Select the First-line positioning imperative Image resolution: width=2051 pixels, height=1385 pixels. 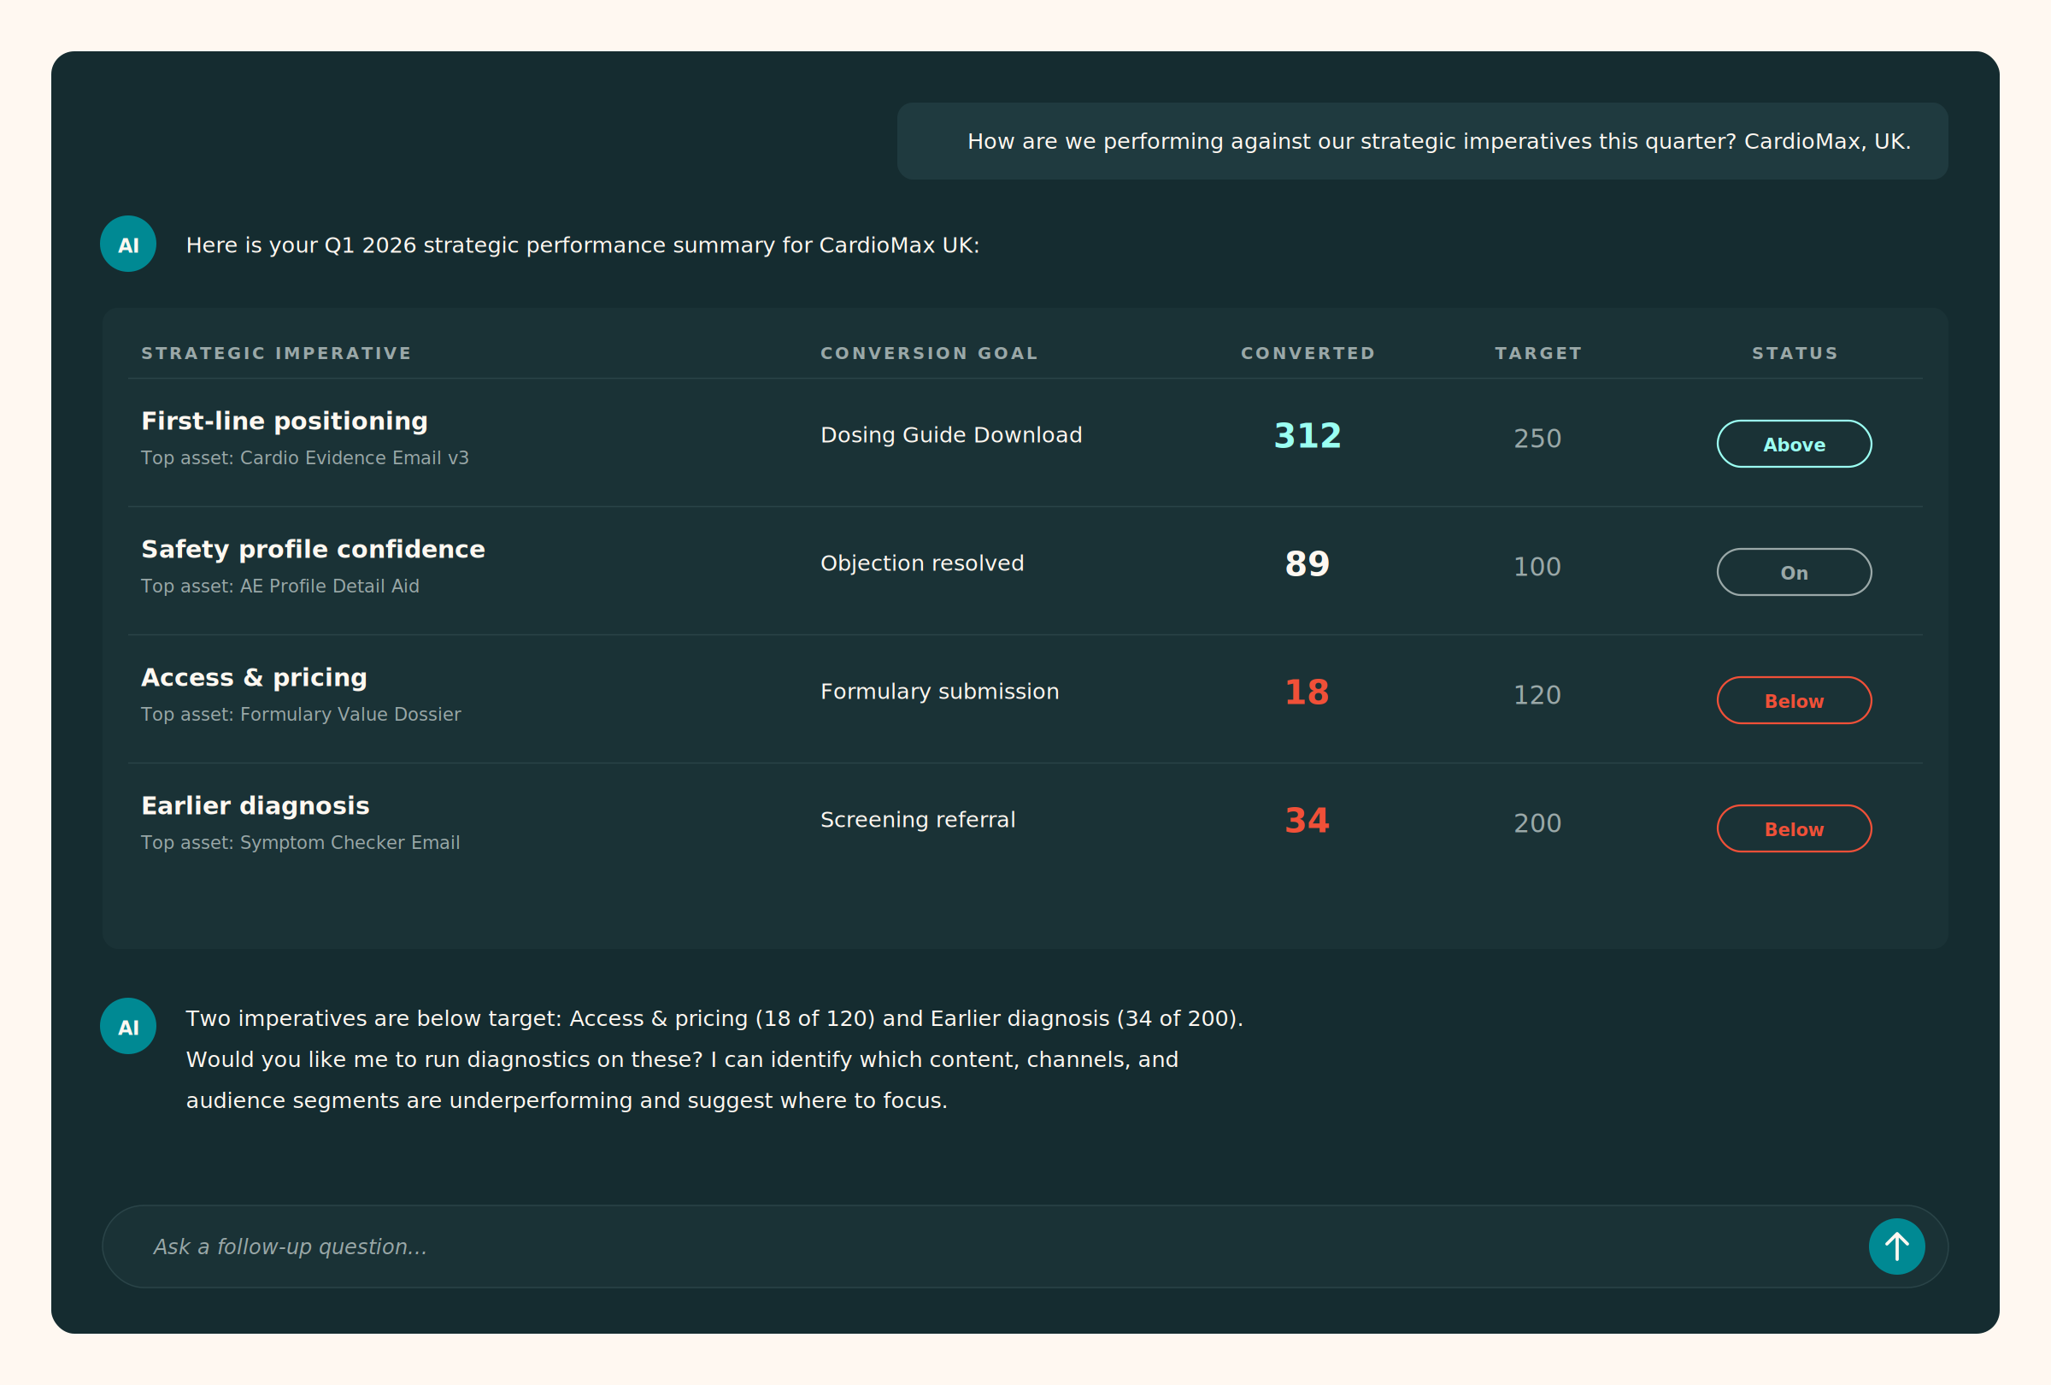[x=285, y=421]
